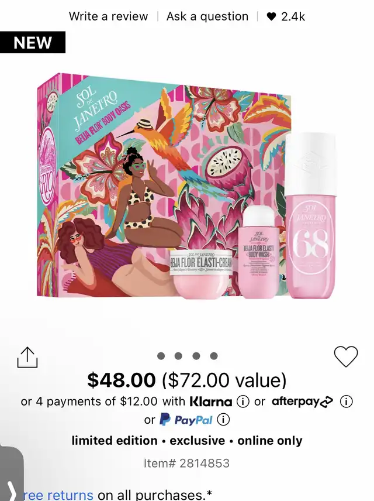Image resolution: width=374 pixels, height=501 pixels.
Task: Click the 2.4k loves heart icon
Action: [271, 16]
